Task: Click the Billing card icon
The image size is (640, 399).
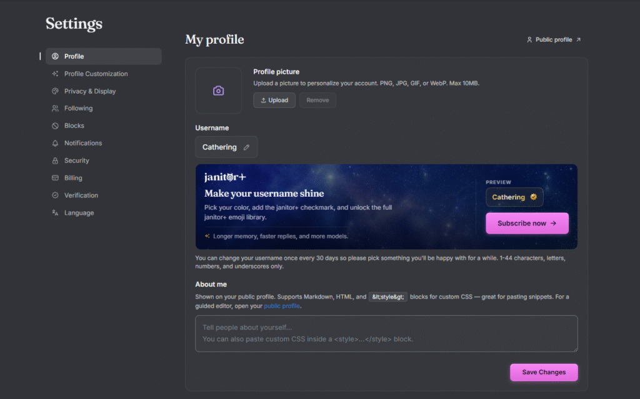Action: 55,178
